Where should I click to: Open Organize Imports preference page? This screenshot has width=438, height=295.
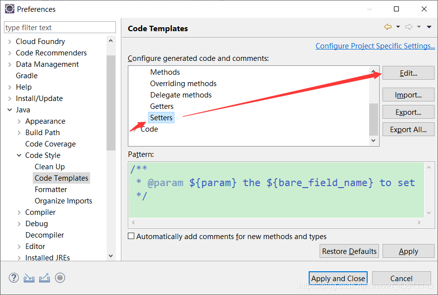tap(63, 201)
